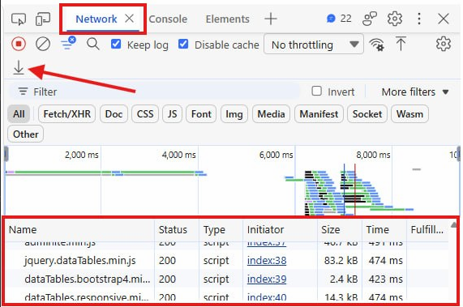463x307 pixels.
Task: Click the request list scrollbar up arrow
Action: [453, 226]
